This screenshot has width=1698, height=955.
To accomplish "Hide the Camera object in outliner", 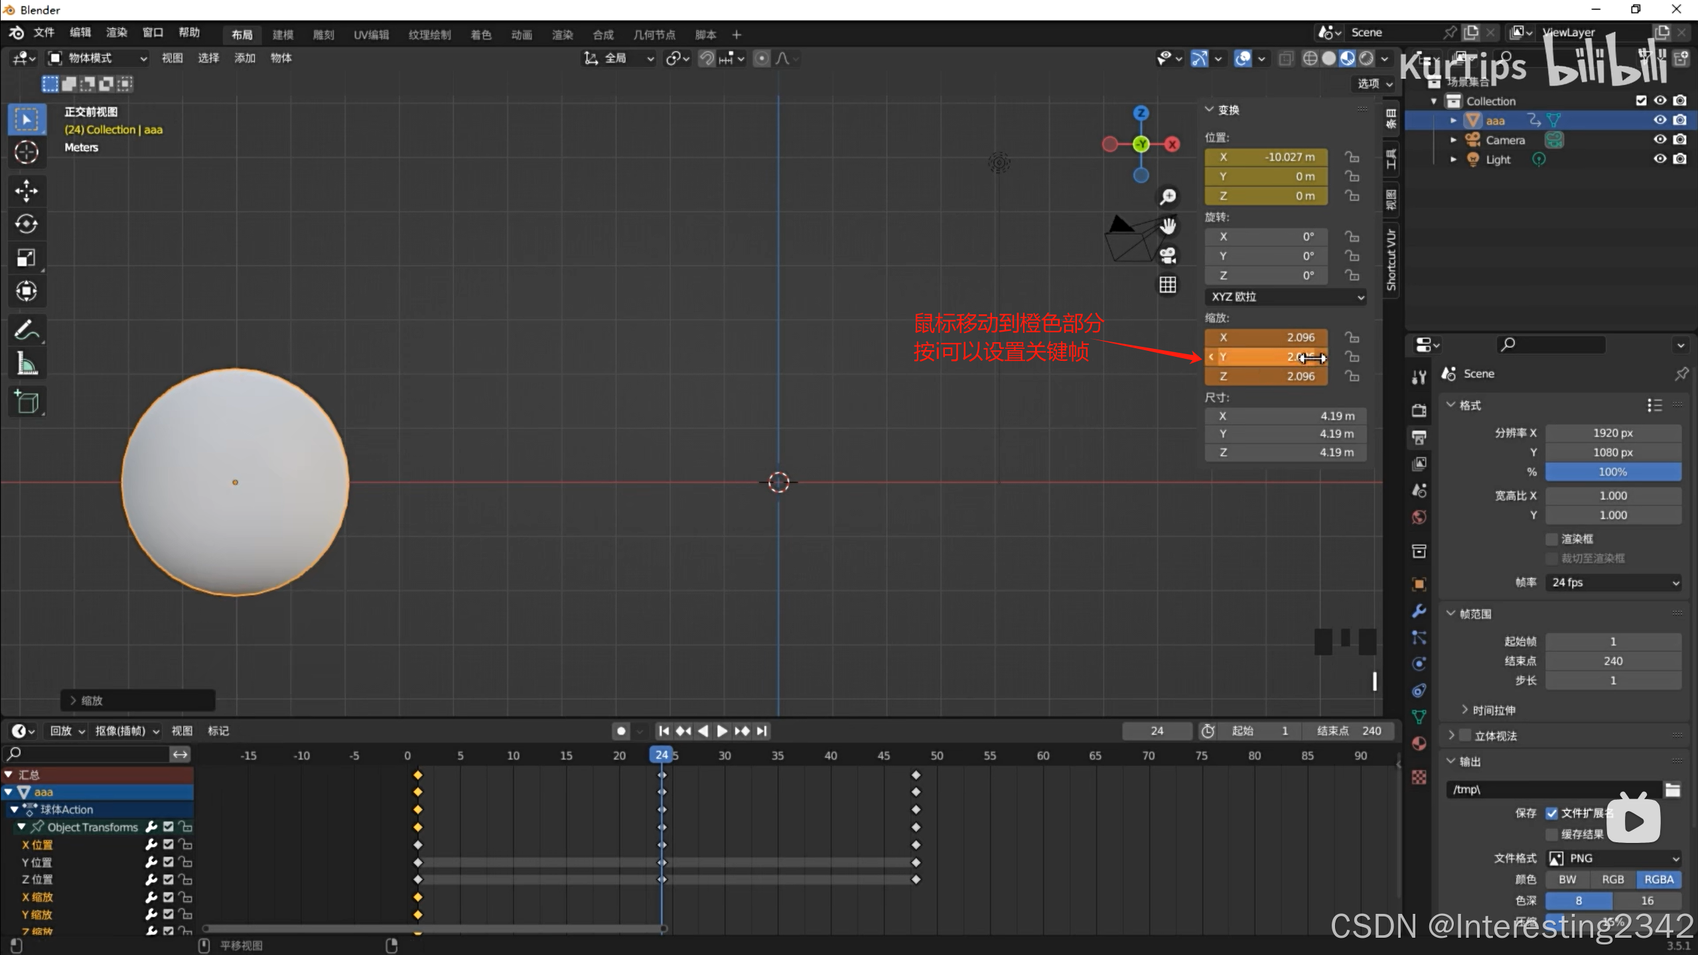I will [1660, 139].
